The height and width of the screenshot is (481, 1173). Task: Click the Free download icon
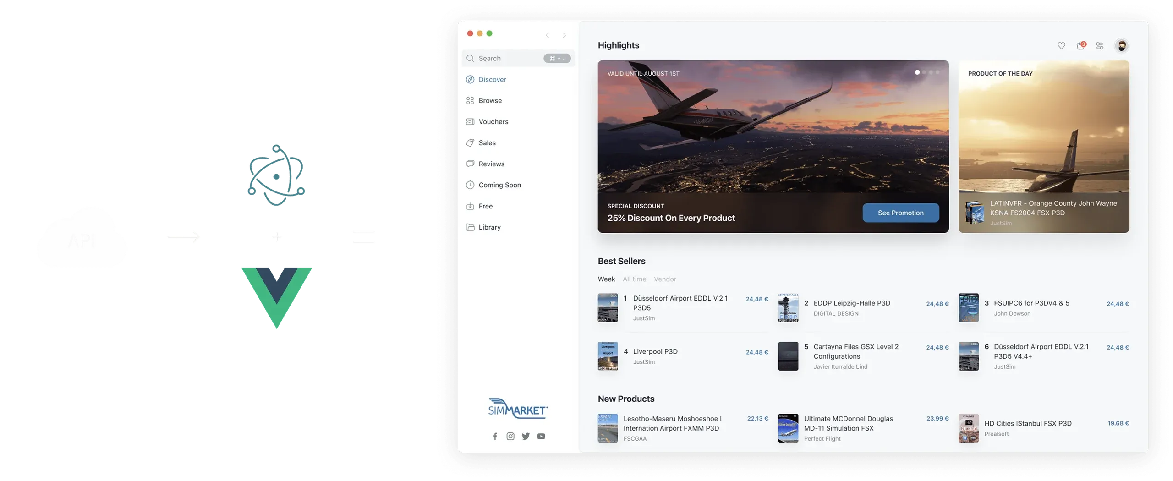(470, 206)
